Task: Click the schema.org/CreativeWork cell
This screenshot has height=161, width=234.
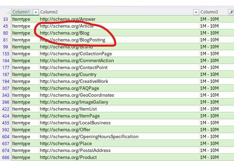Action: click(x=119, y=81)
